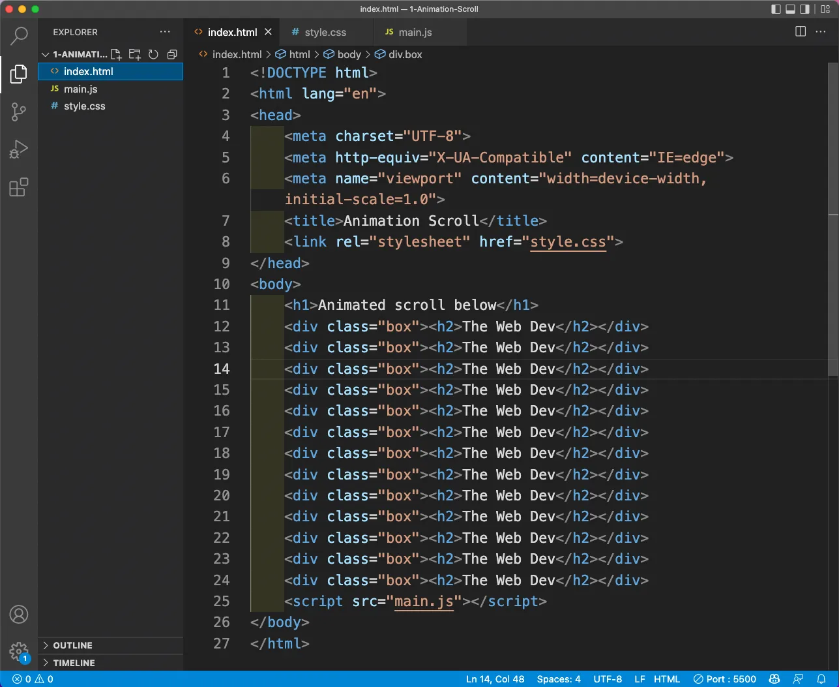Refresh the Explorer file list

(153, 54)
